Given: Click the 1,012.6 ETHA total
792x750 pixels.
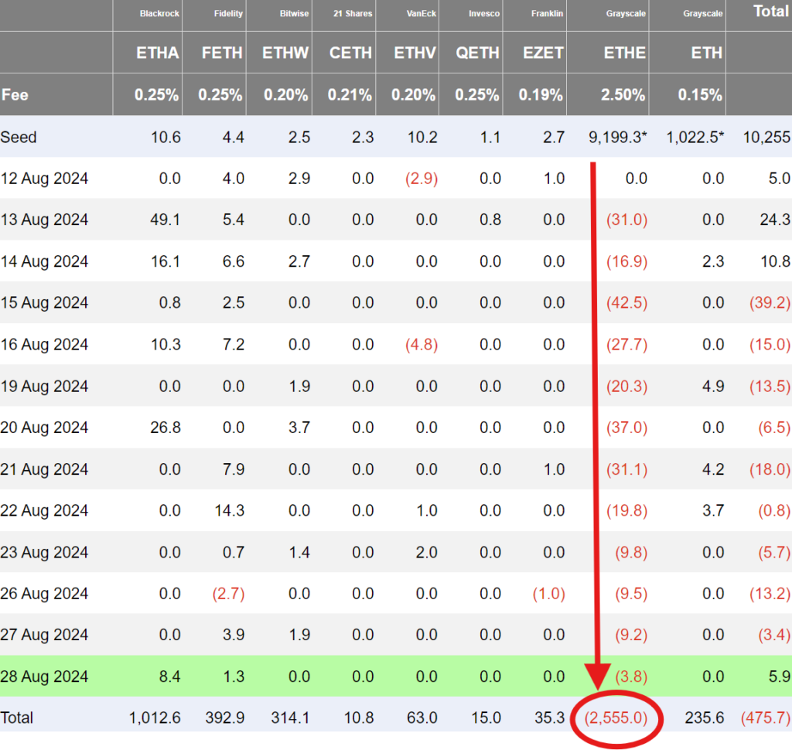Looking at the screenshot, I should tap(155, 718).
